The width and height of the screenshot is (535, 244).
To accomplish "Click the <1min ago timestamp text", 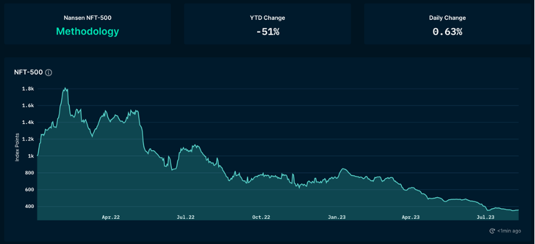I will click(x=509, y=231).
